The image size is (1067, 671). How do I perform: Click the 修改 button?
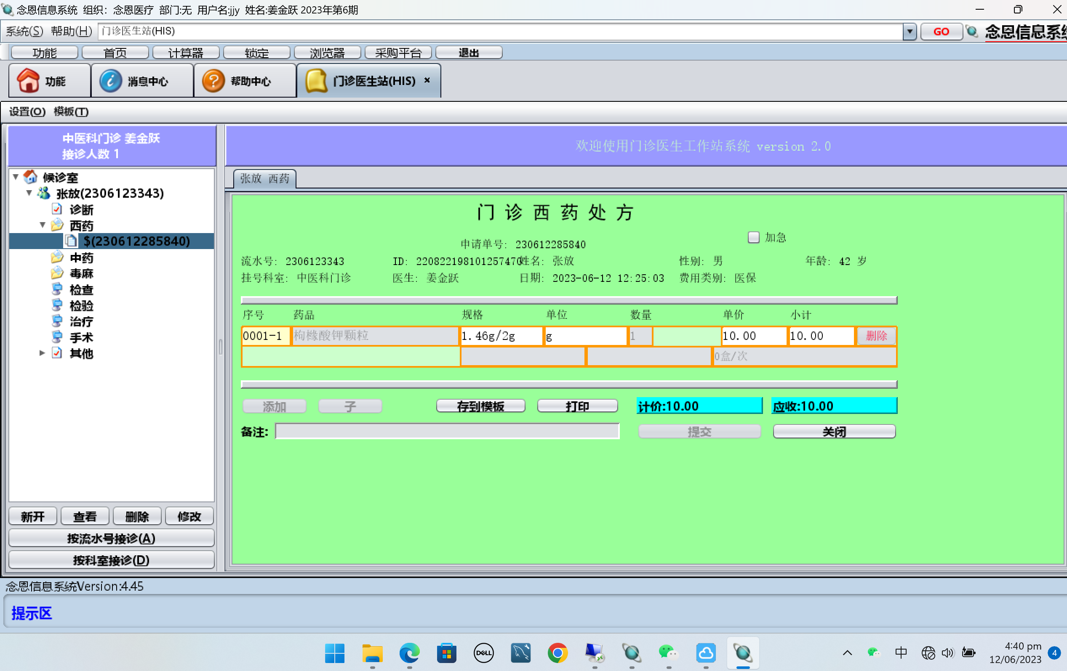pos(189,516)
